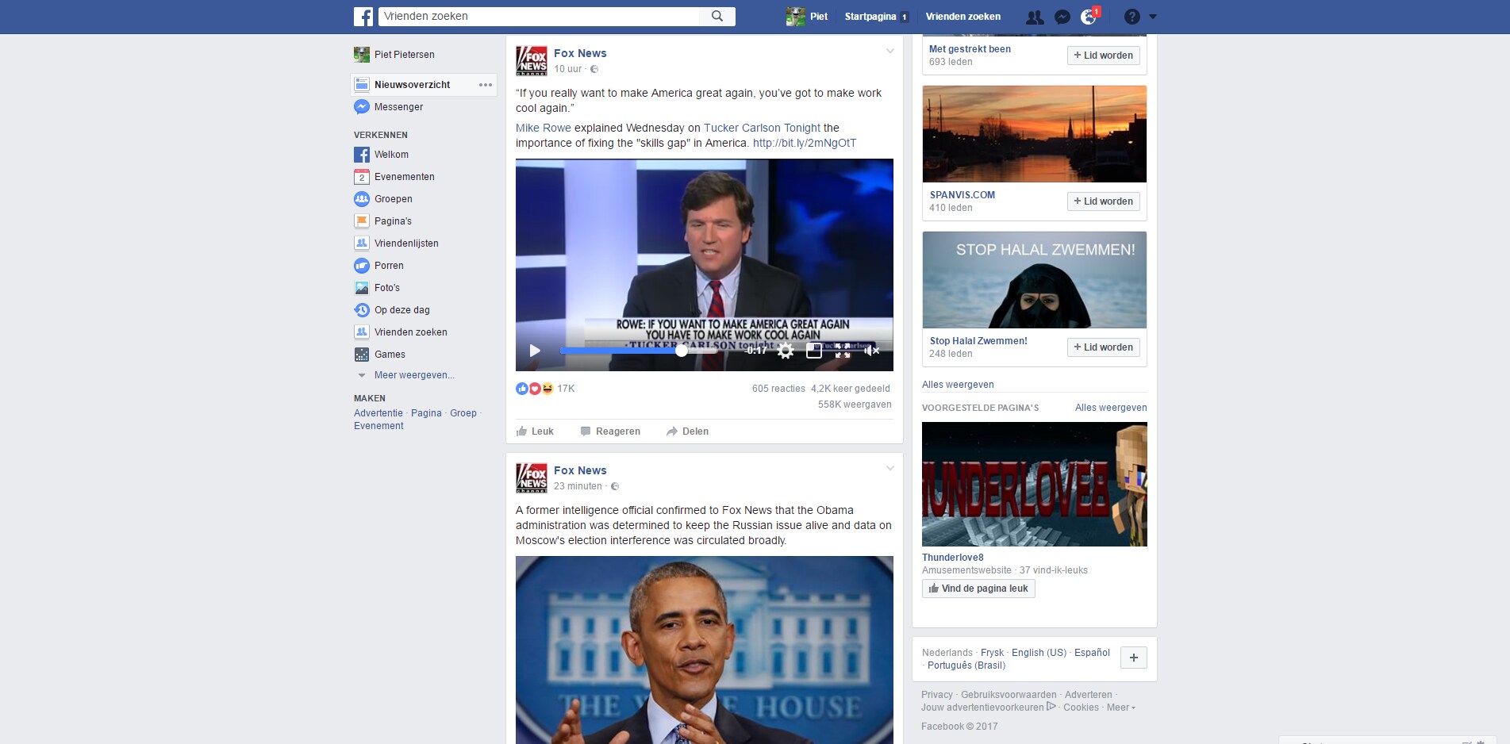Click Groep under Maken
Viewport: 1510px width, 744px height.
[463, 413]
